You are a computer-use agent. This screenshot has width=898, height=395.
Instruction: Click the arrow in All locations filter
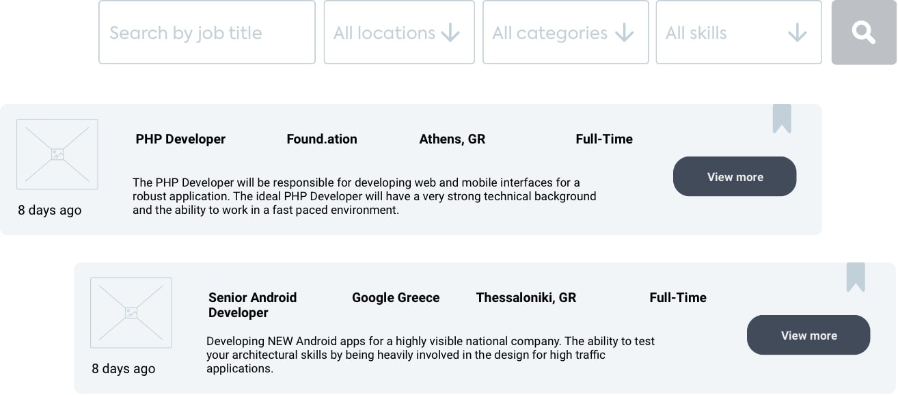pos(450,33)
